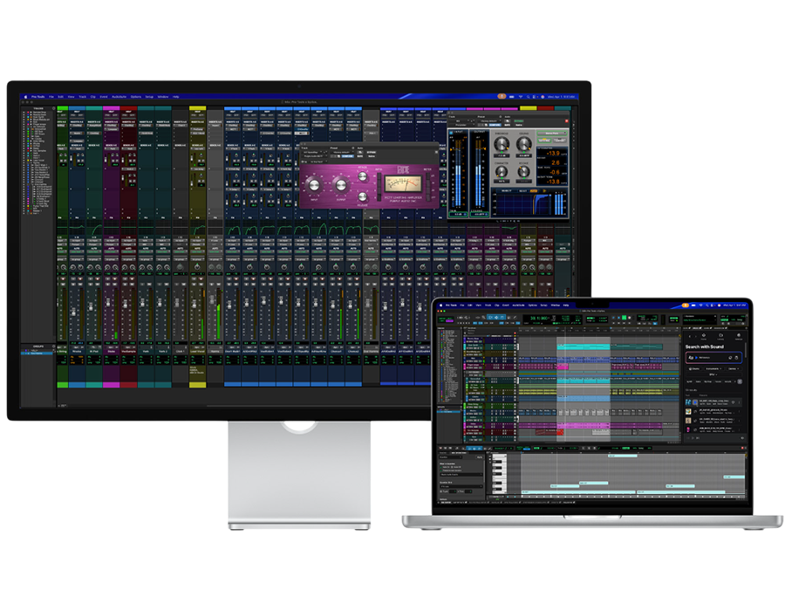Click the play preview icon in Search with Sound
Screen dimensions: 785x611
click(695, 358)
